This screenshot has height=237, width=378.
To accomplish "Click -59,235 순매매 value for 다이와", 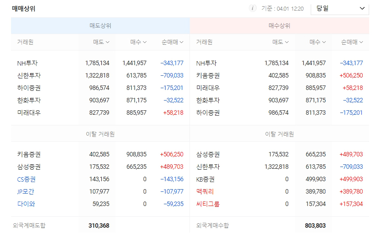I will [174, 204].
